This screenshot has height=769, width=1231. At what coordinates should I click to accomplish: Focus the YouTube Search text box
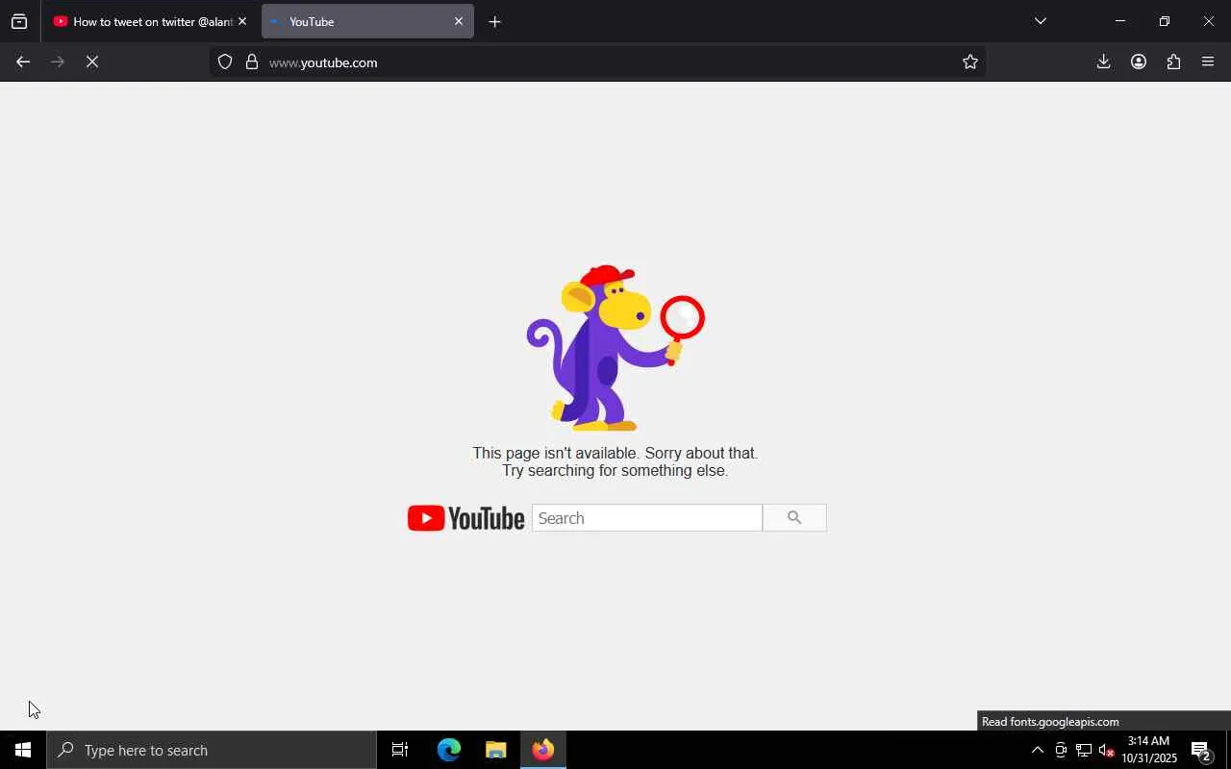click(x=647, y=518)
